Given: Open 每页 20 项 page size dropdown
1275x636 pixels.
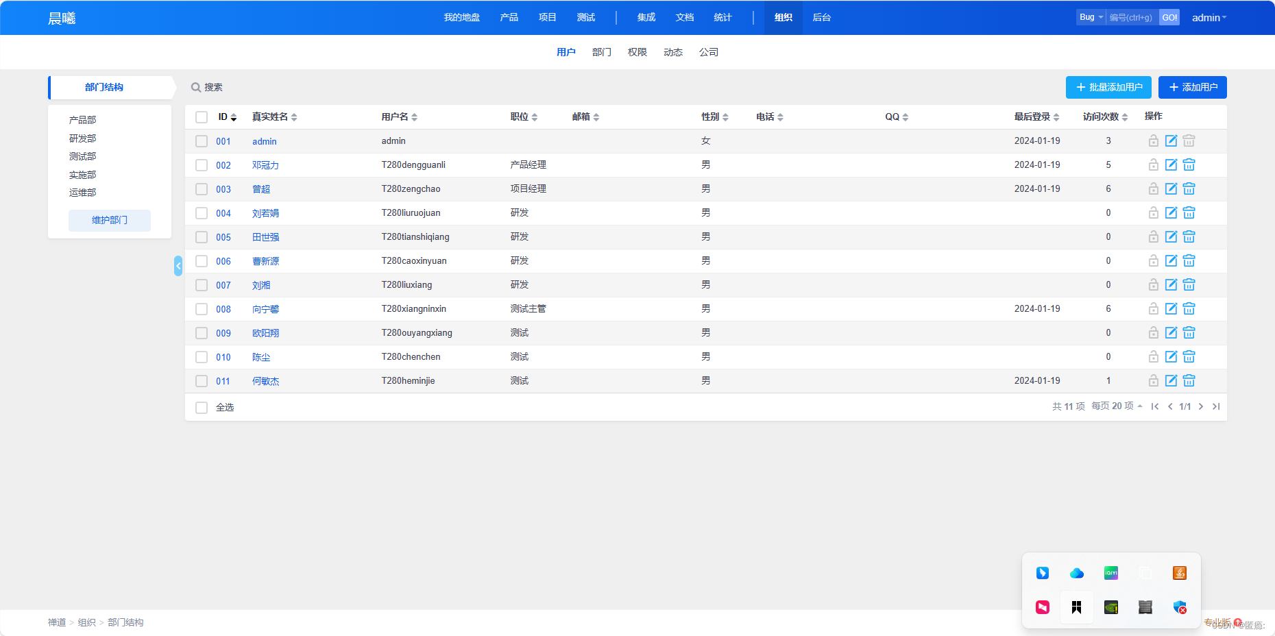Looking at the screenshot, I should 1117,406.
